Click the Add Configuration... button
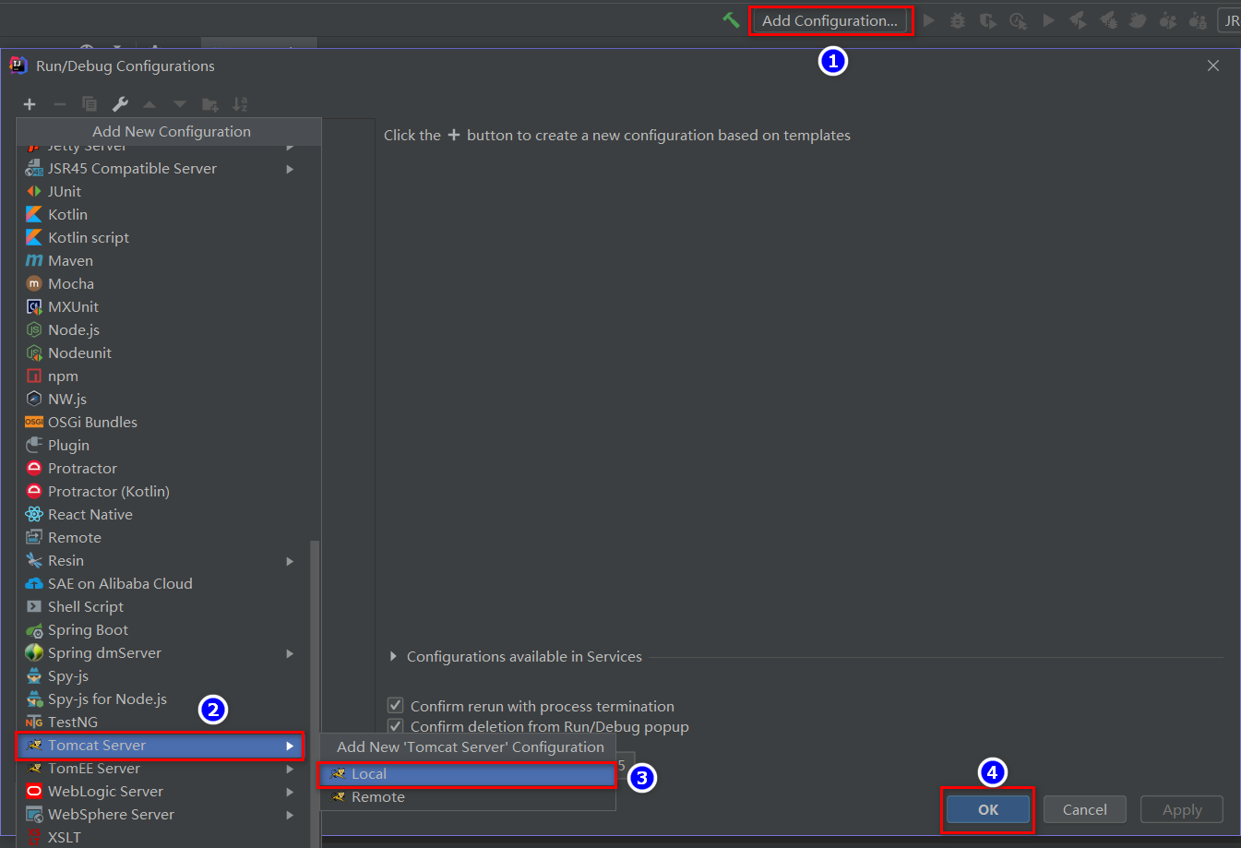This screenshot has height=848, width=1241. pyautogui.click(x=829, y=20)
